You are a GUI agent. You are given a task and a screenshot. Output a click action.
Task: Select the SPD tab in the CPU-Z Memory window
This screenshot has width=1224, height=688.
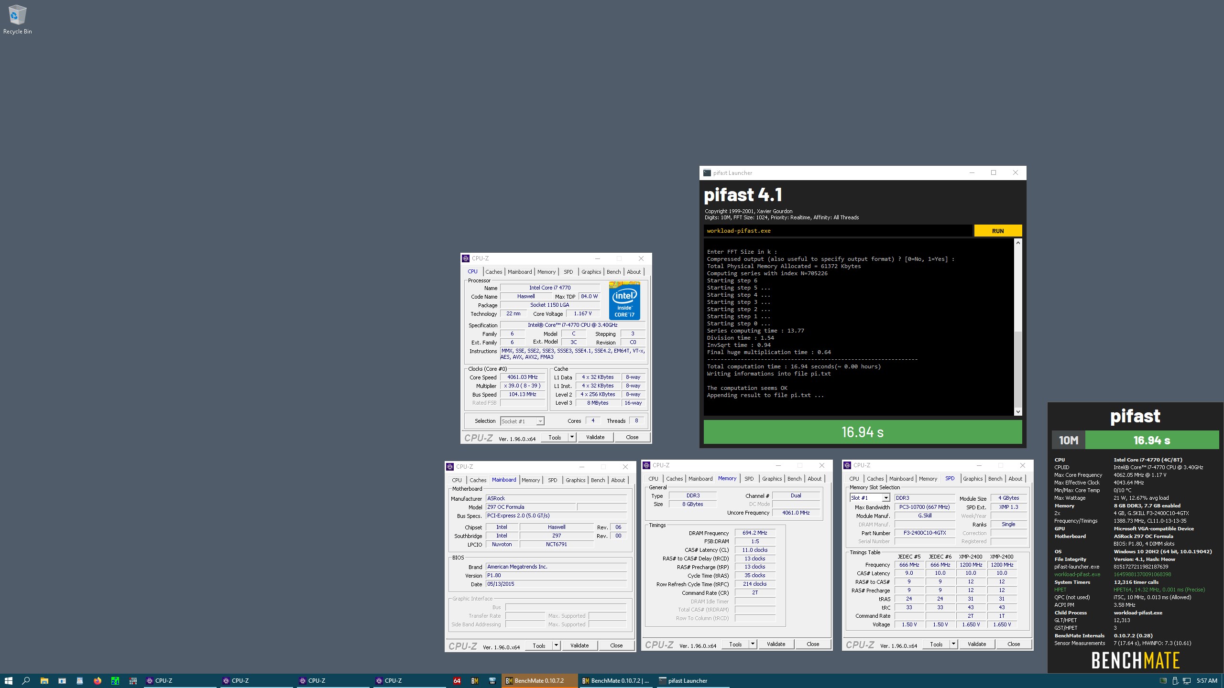[x=749, y=479]
